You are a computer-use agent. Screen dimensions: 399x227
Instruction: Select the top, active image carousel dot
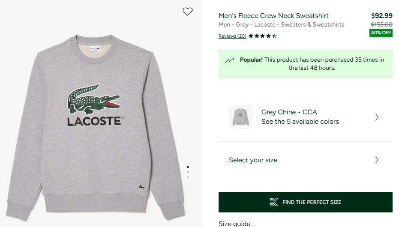188,167
